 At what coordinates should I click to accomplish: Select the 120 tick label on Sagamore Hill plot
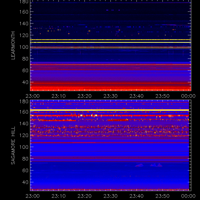24,135
